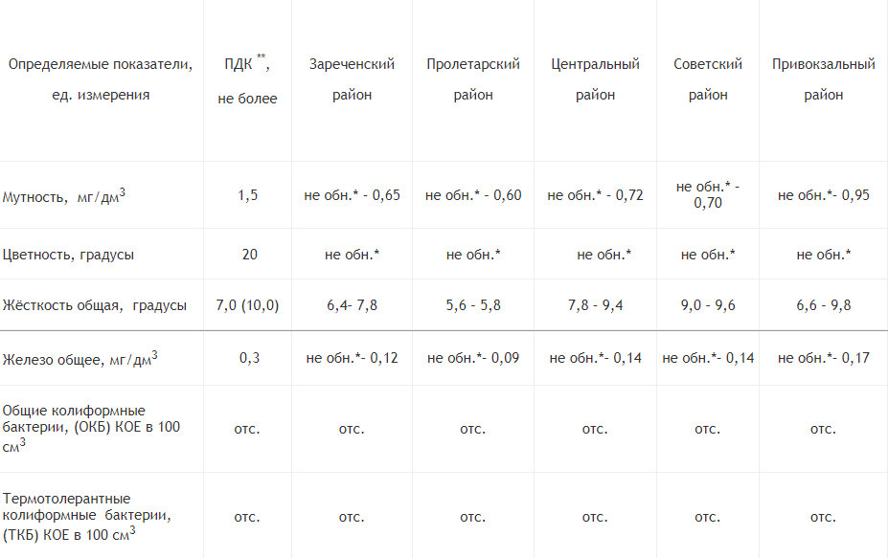This screenshot has height=558, width=888.
Task: Select hardness value '9,0 - 9,6'
Action: [x=708, y=305]
